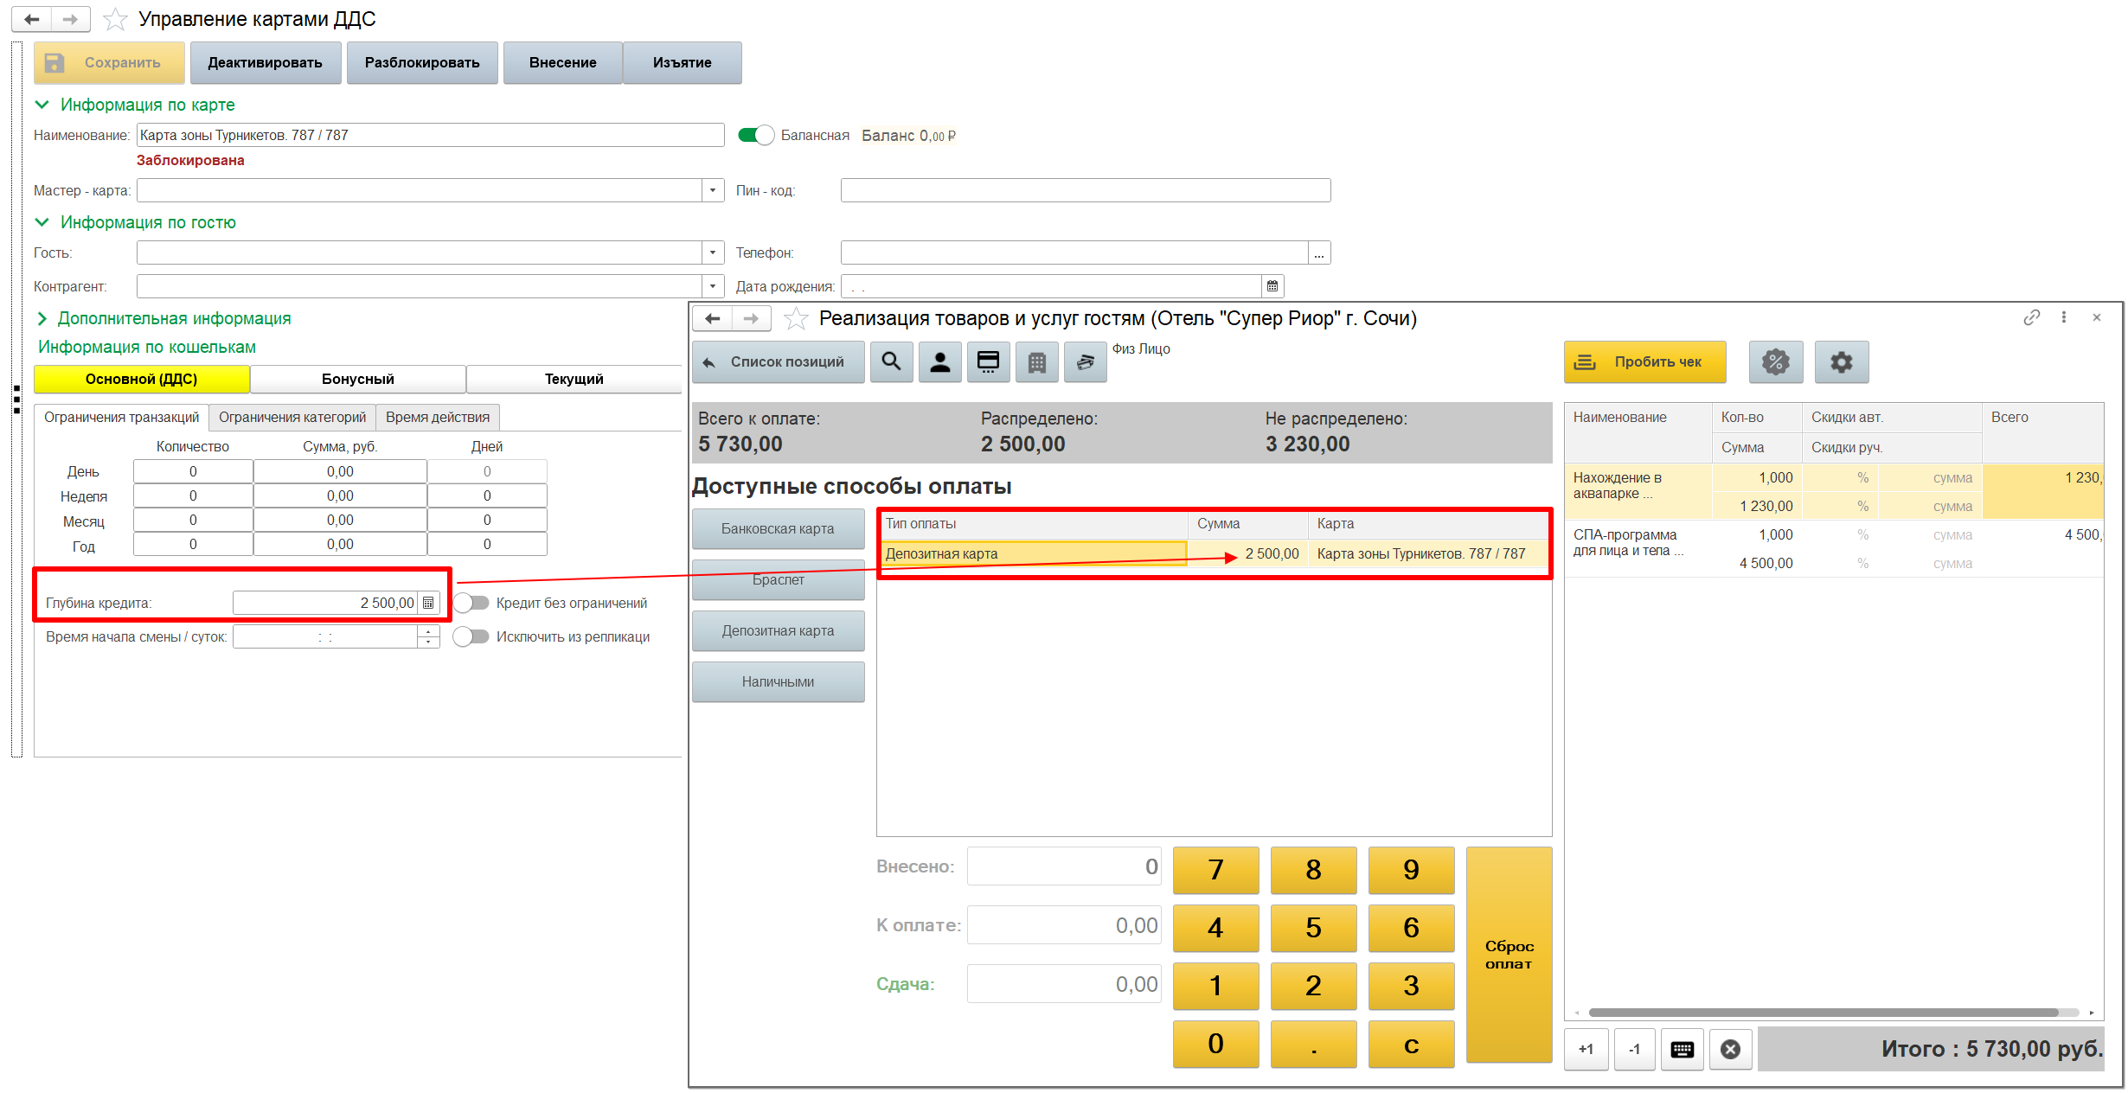2128x1093 pixels.
Task: Choose Банковская карта payment method
Action: [778, 528]
